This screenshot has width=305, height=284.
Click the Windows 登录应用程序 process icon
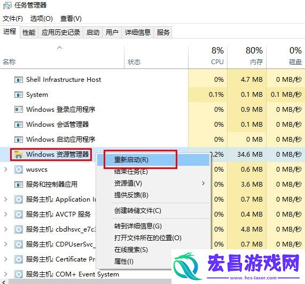(x=19, y=110)
